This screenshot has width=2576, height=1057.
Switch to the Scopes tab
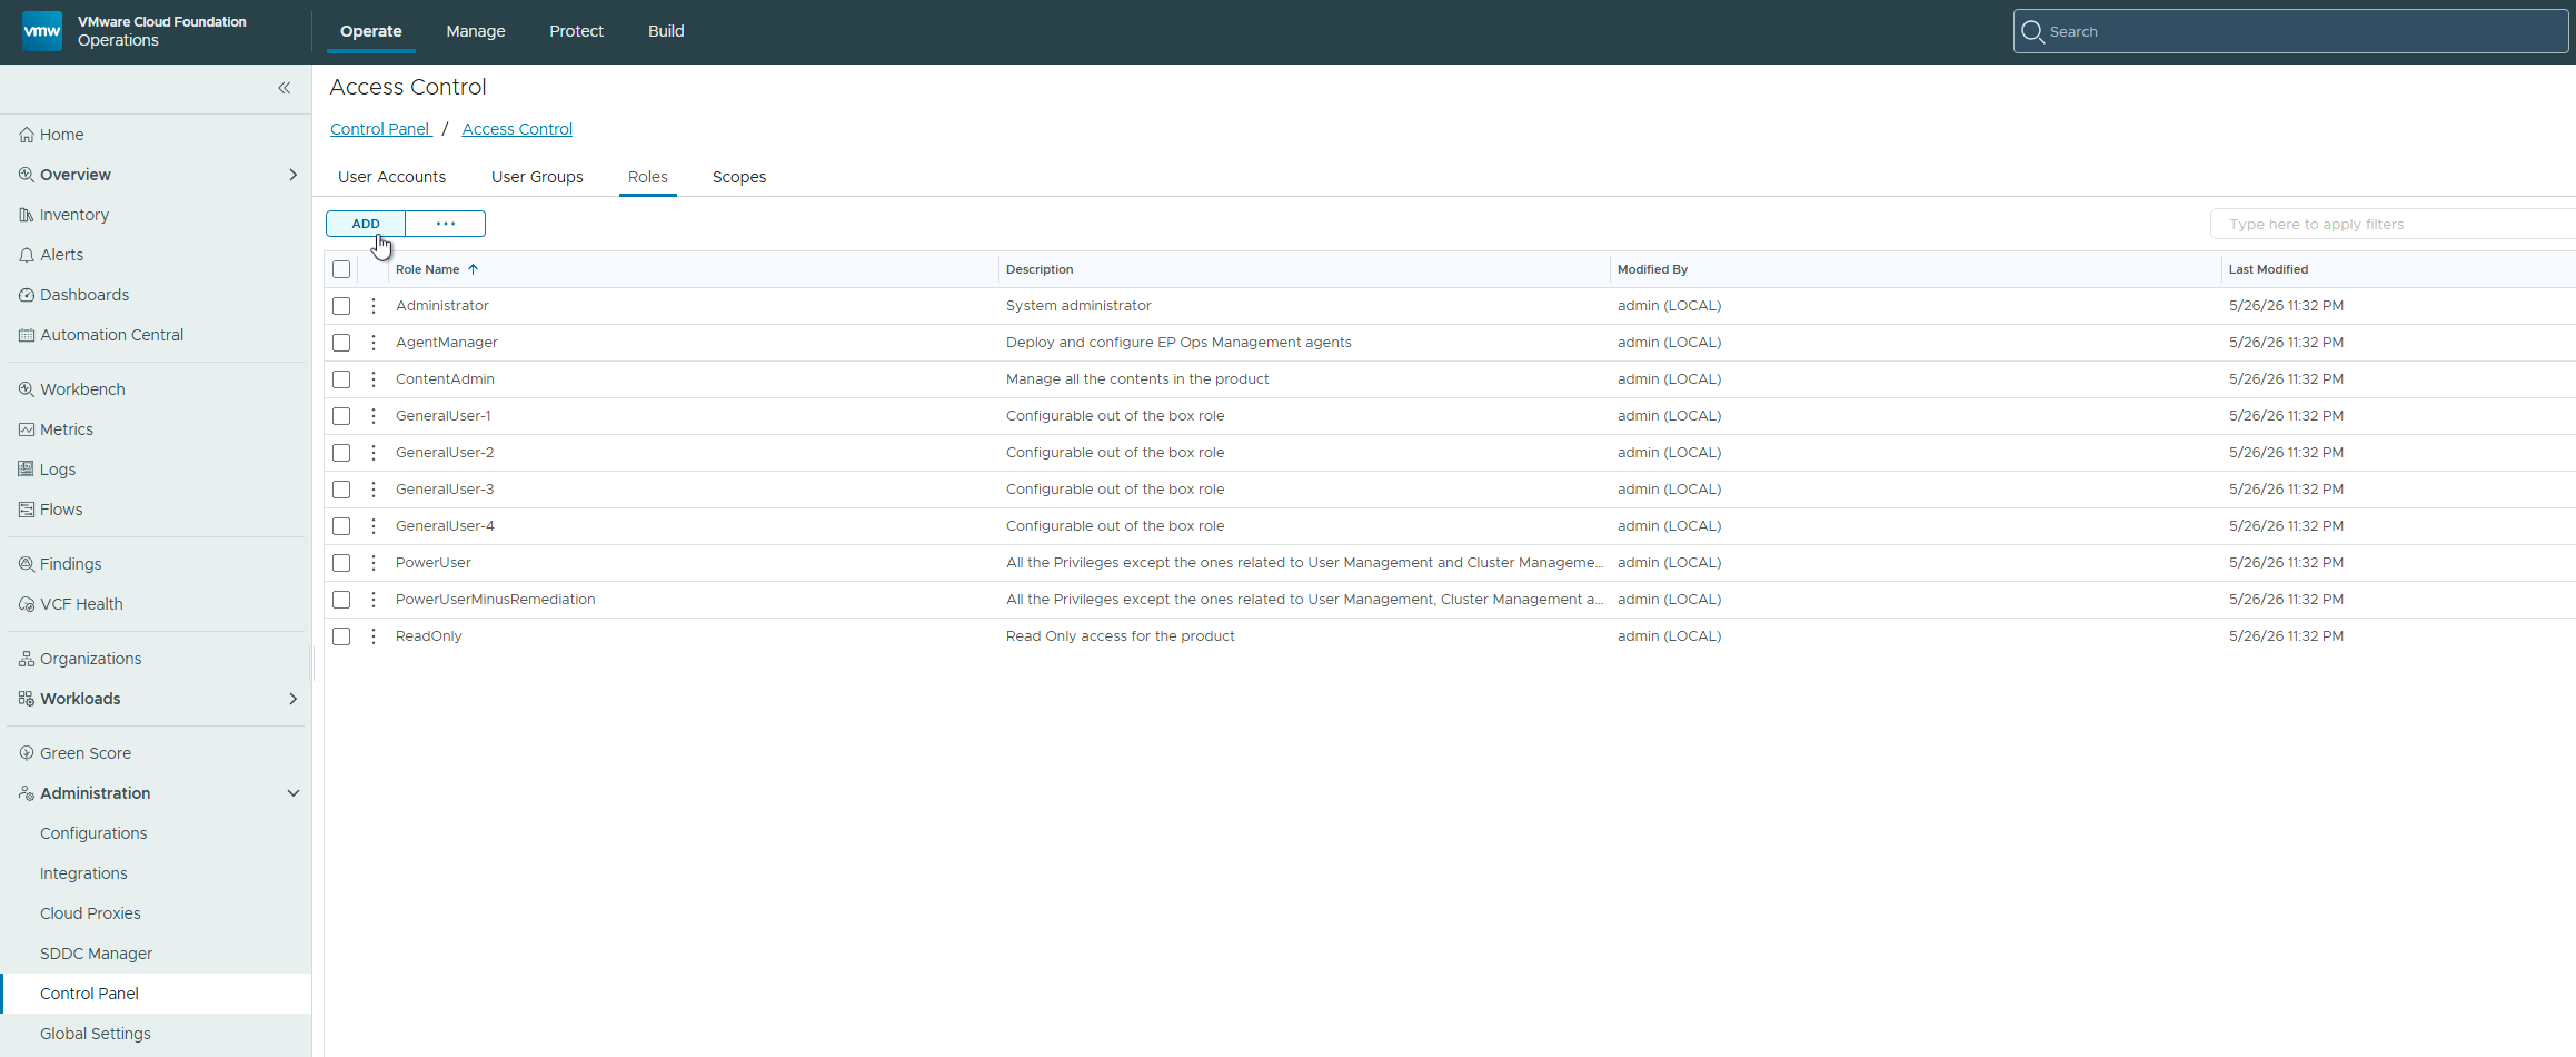coord(739,176)
